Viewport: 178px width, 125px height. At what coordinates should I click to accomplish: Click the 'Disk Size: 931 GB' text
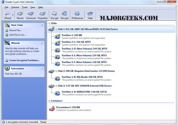(13, 74)
